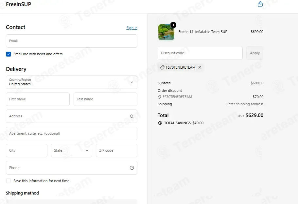Click the TOTAL SAVINGS $70.00 text
Screen dimensions: 298x204
click(184, 123)
